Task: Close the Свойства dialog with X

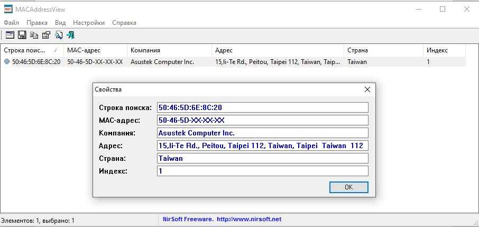Action: [367, 89]
